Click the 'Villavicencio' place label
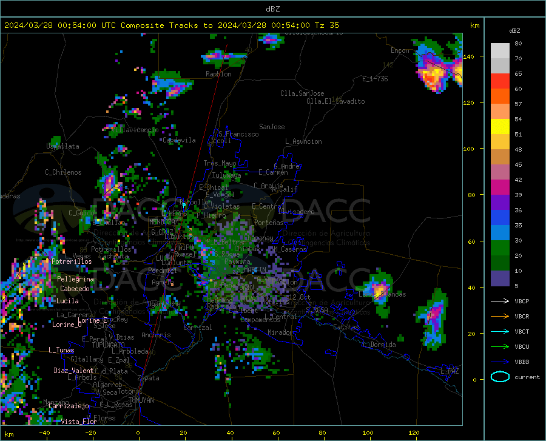The height and width of the screenshot is (441, 546). pos(135,130)
